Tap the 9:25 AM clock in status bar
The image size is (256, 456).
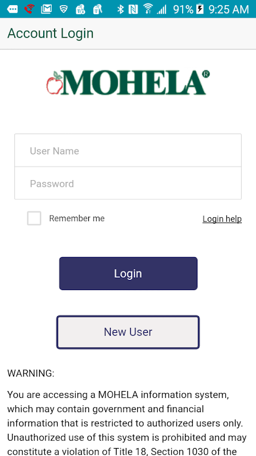229,9
